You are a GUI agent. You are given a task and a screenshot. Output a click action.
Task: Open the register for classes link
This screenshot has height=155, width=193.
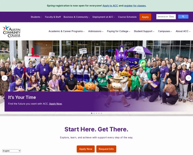(135, 6)
